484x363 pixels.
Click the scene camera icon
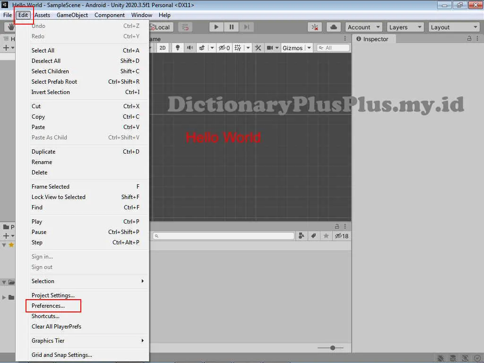click(x=270, y=48)
